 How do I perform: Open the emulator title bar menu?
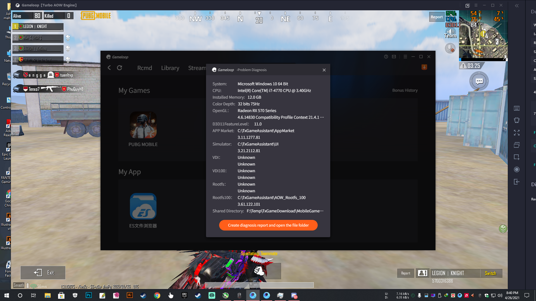point(476,5)
